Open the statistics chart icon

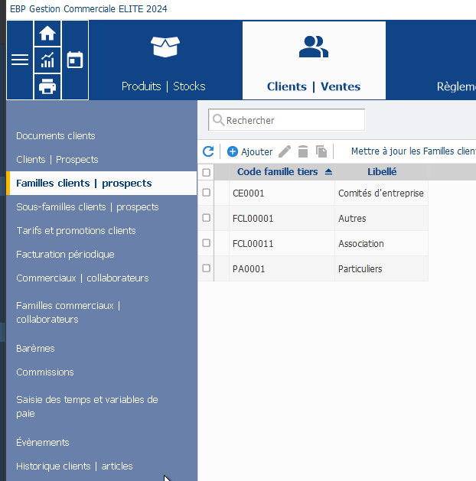point(47,60)
